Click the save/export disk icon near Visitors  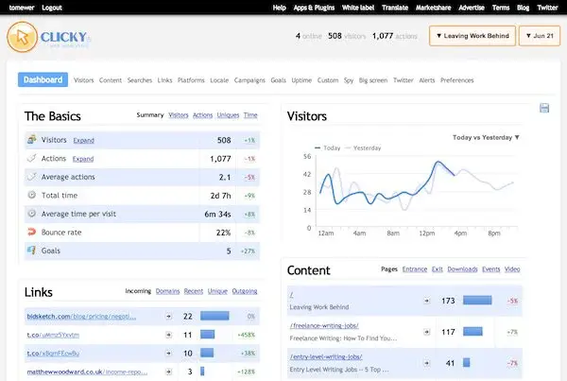coord(544,108)
